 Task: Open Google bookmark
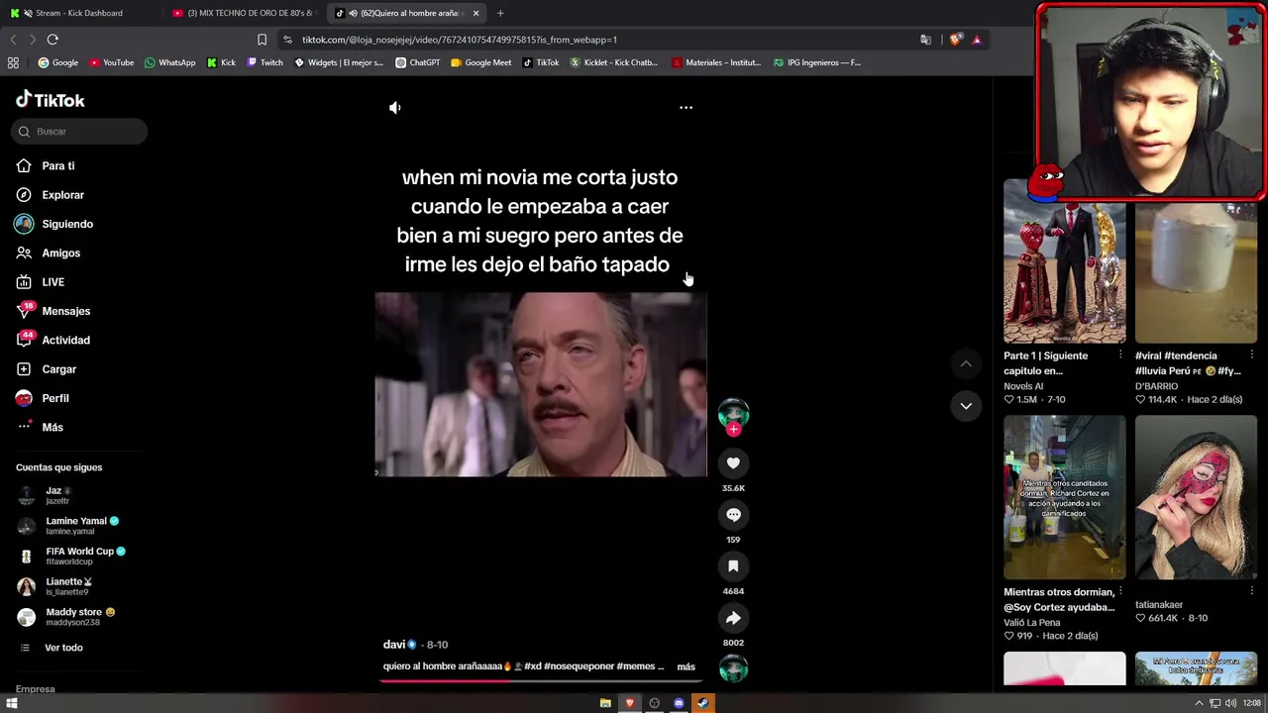[x=58, y=62]
